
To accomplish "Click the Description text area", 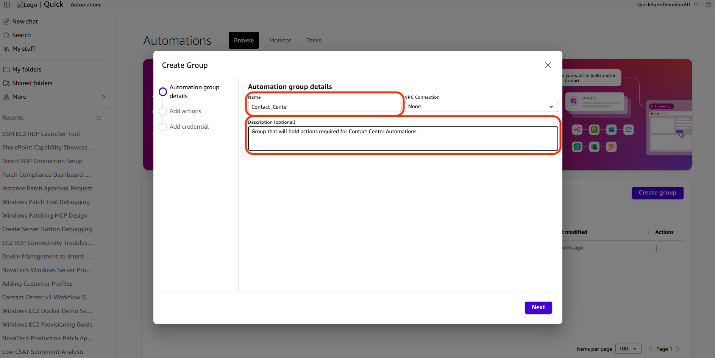I will point(403,139).
